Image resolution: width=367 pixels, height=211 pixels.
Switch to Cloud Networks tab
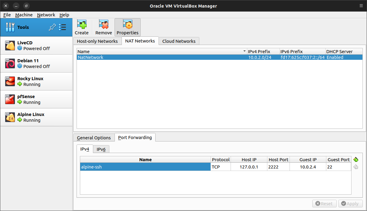(x=179, y=41)
